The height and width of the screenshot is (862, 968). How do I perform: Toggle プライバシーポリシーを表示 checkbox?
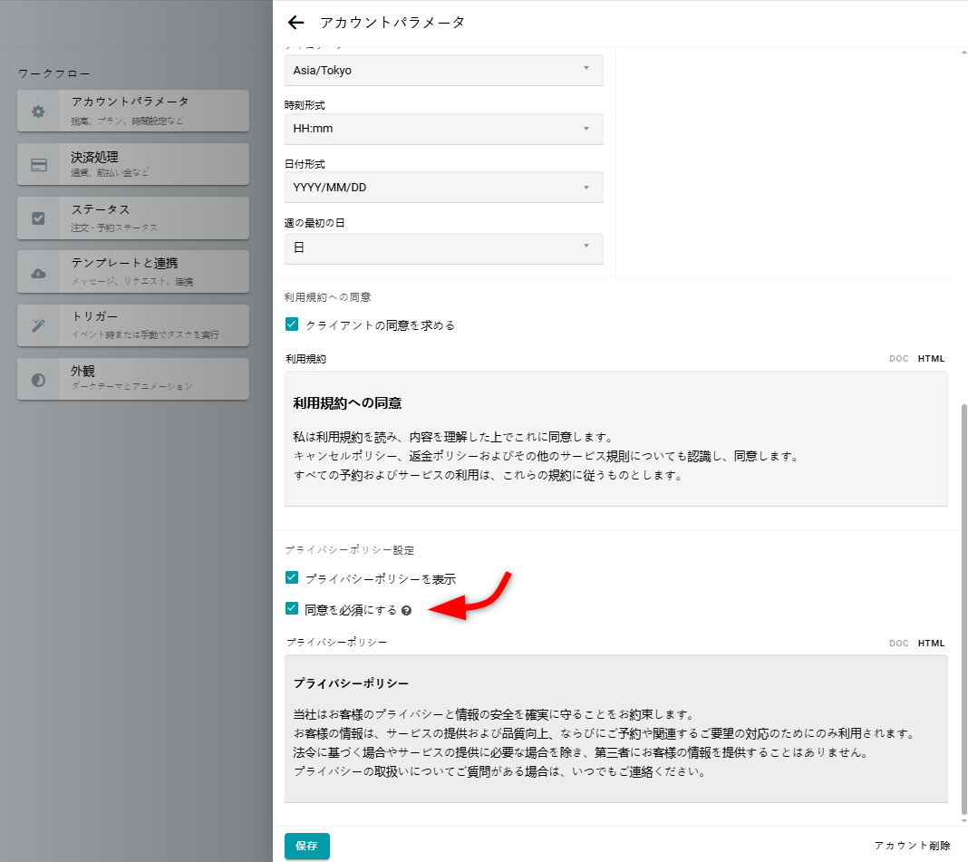coord(292,577)
